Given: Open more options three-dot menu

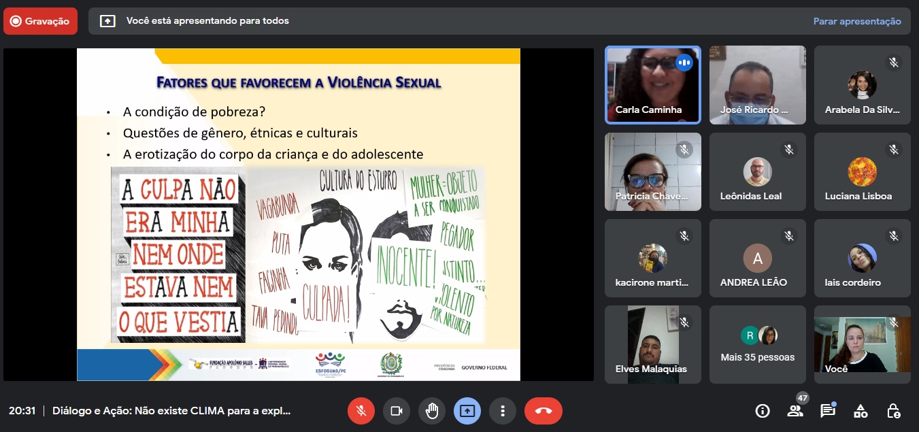Looking at the screenshot, I should click(x=503, y=411).
